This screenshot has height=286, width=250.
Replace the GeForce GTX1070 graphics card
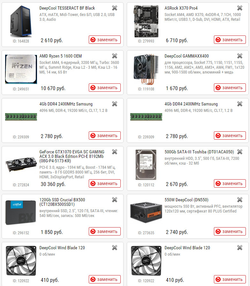tap(105, 183)
